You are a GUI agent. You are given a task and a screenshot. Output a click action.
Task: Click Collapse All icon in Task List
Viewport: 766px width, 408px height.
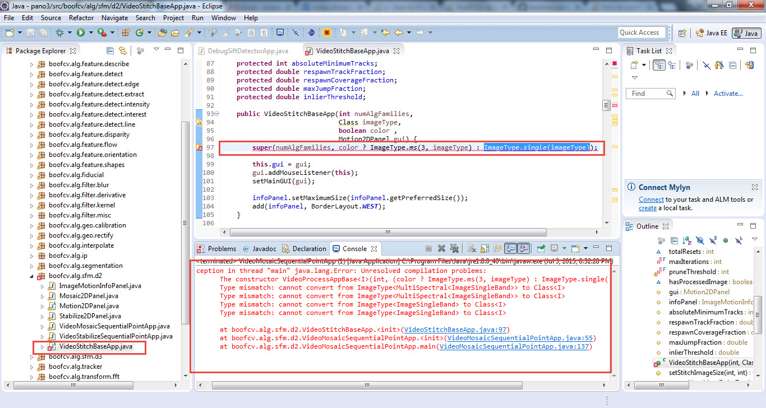pyautogui.click(x=732, y=65)
